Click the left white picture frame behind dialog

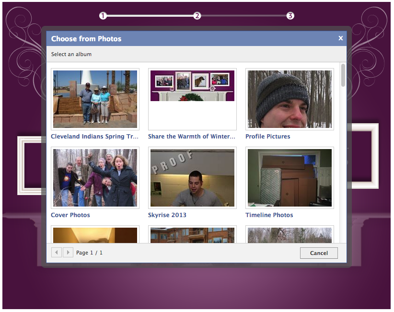point(32,165)
